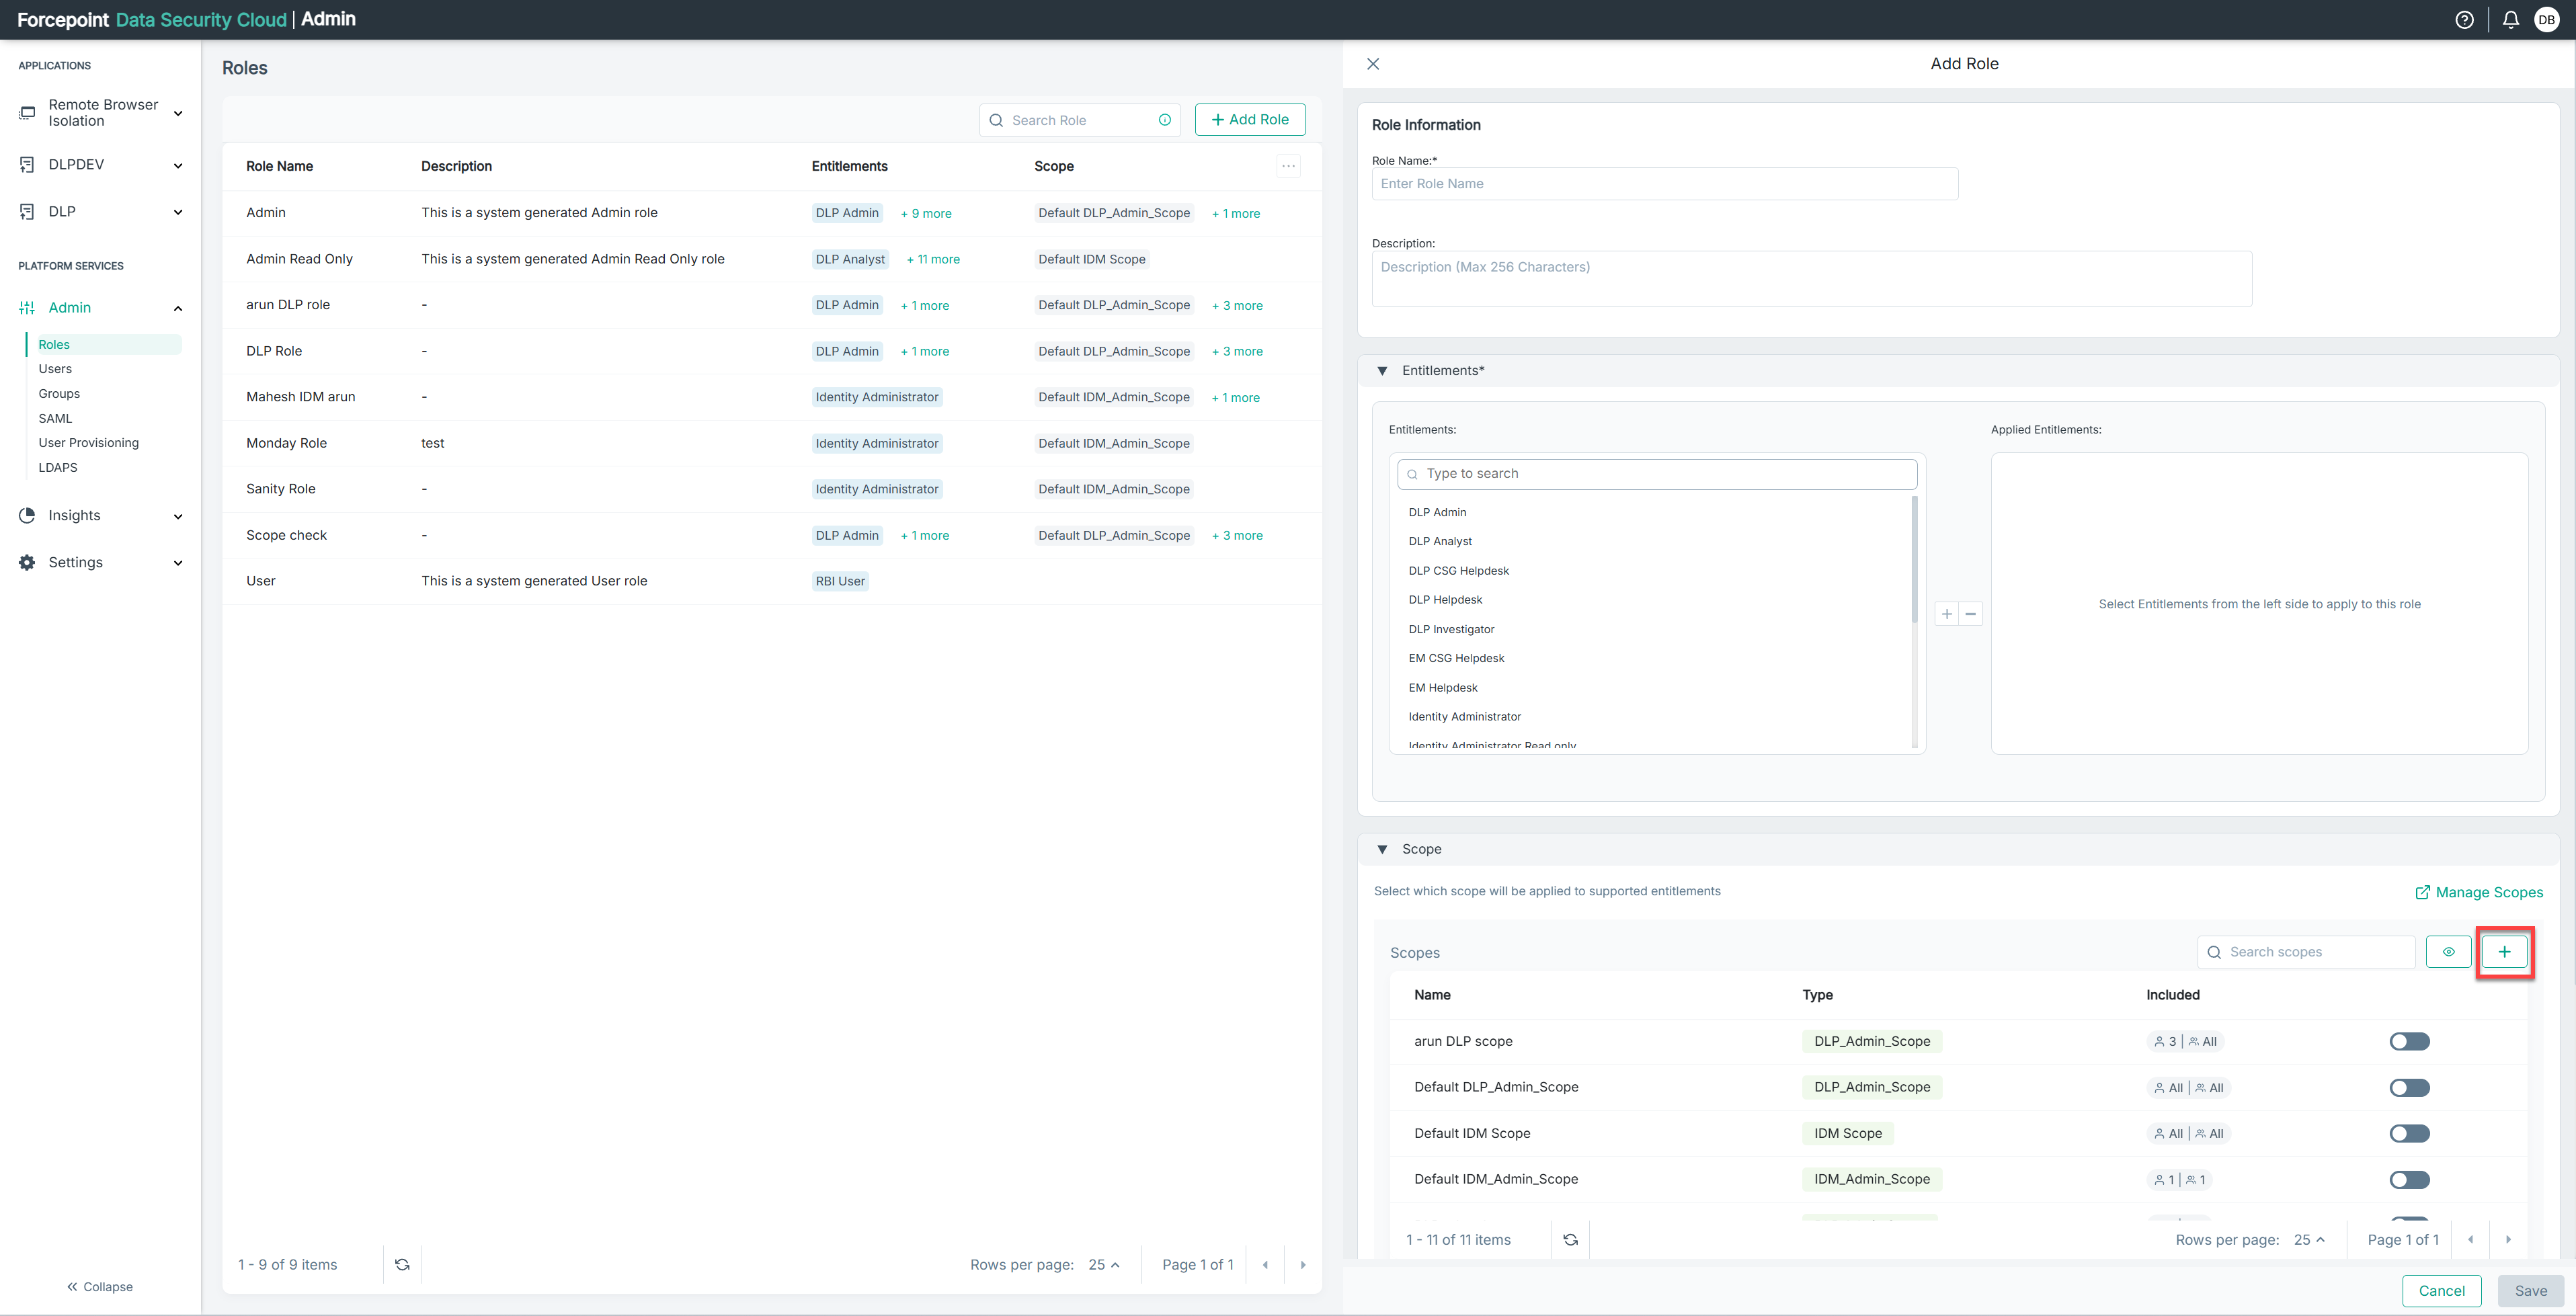
Task: Open the notifications bell
Action: tap(2510, 20)
